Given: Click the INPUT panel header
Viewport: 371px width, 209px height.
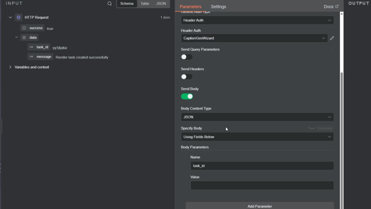Looking at the screenshot, I should pyautogui.click(x=14, y=3).
